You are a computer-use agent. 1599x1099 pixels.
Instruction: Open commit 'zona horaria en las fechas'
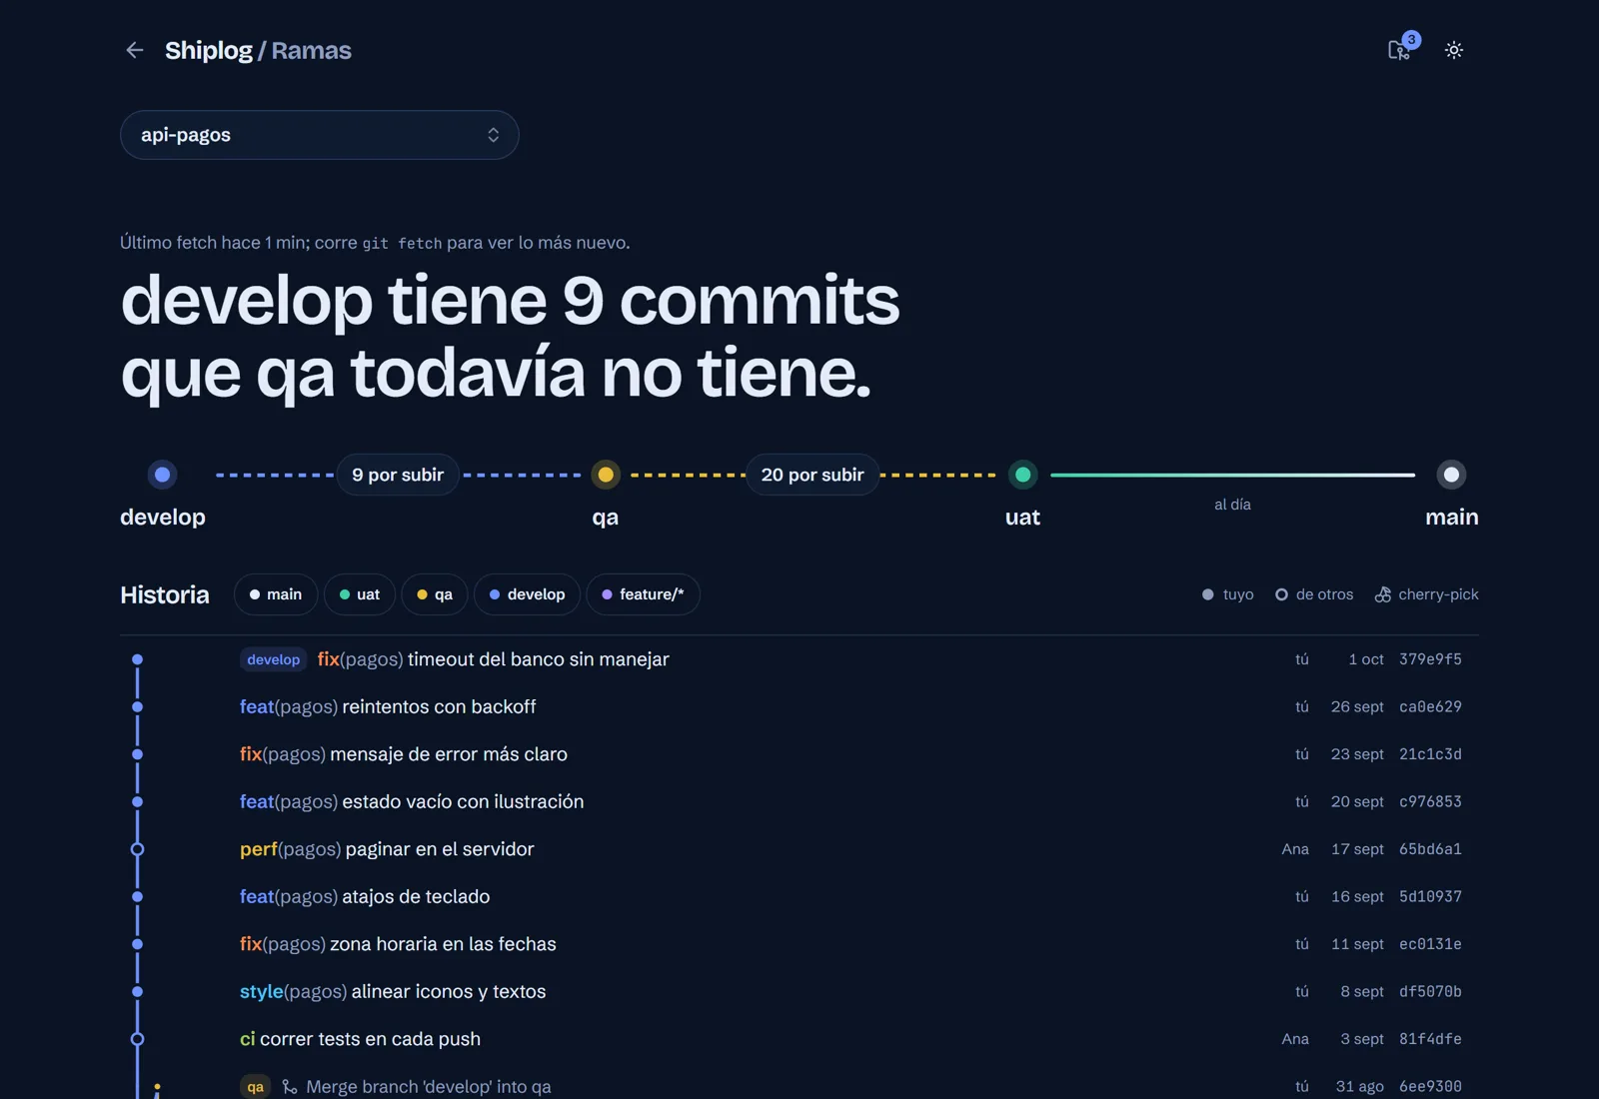(x=799, y=944)
